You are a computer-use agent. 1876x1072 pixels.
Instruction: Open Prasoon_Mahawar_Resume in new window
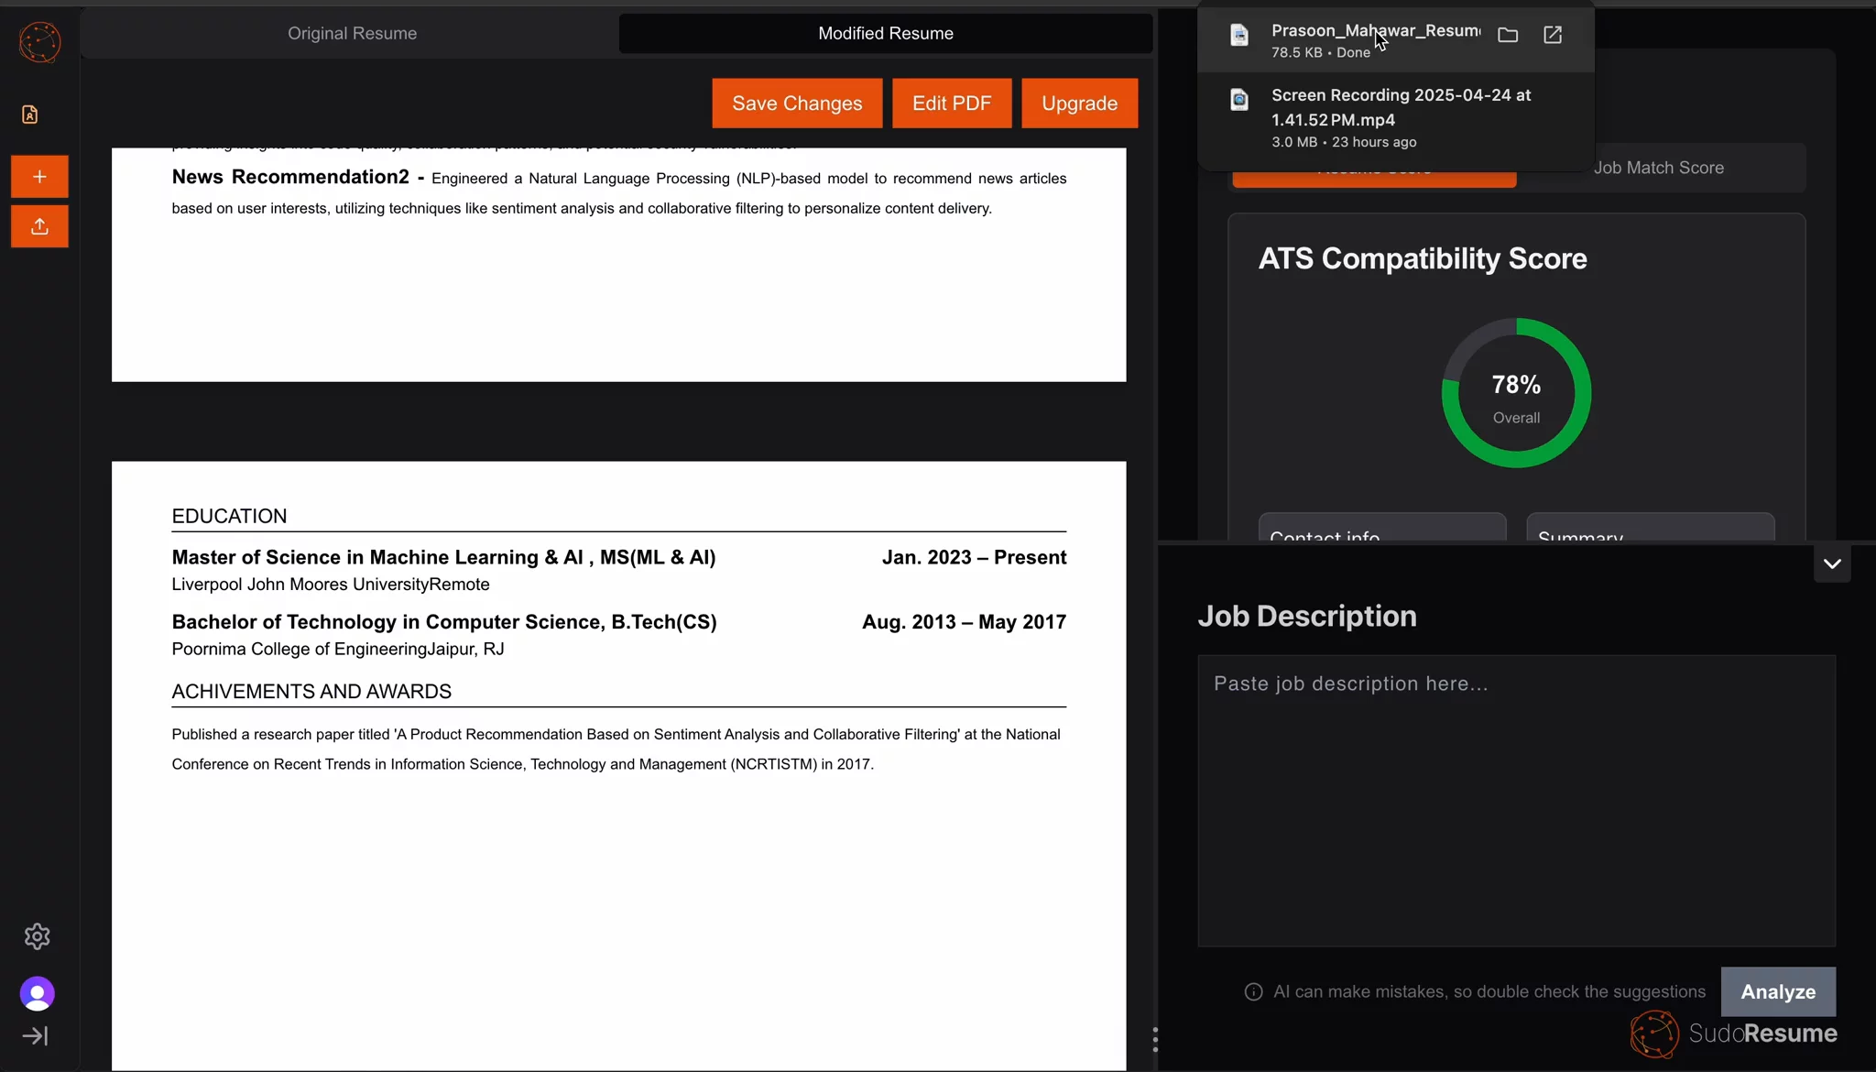[1553, 35]
